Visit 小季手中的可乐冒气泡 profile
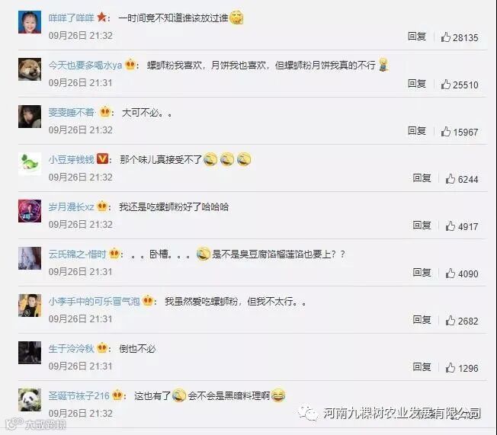 (x=94, y=301)
